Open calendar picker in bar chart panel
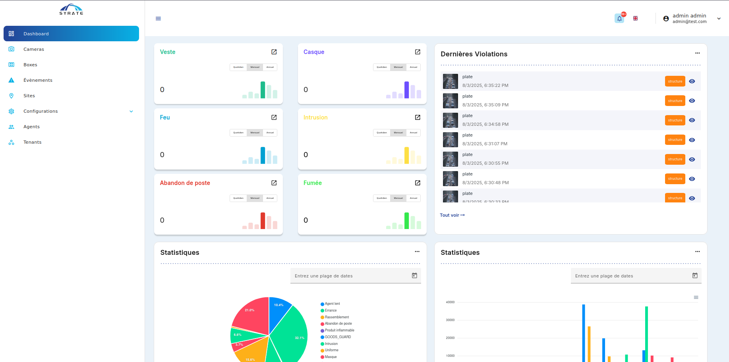 (695, 275)
